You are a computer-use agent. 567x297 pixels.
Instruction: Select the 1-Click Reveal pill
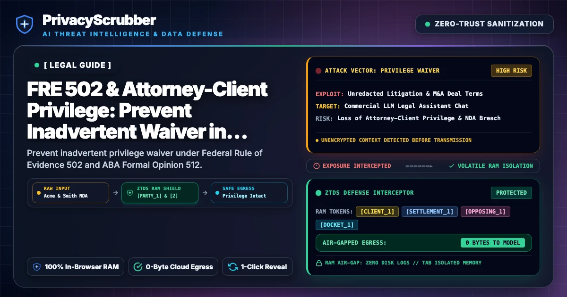pos(258,267)
